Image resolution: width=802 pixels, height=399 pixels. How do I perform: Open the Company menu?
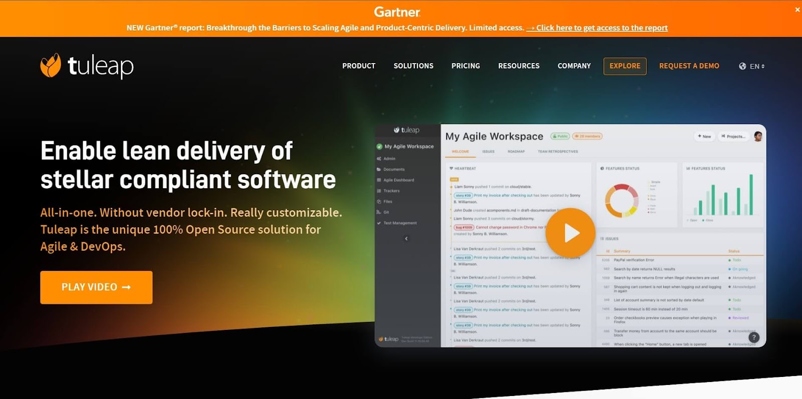(x=574, y=66)
